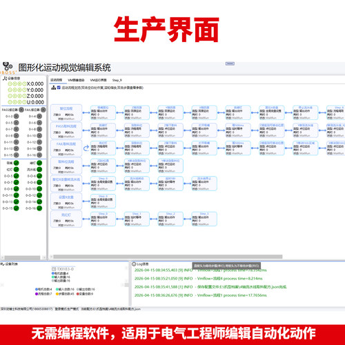Click the gray PASS感应器 indicator
The height and width of the screenshot is (345, 345).
[21, 110]
